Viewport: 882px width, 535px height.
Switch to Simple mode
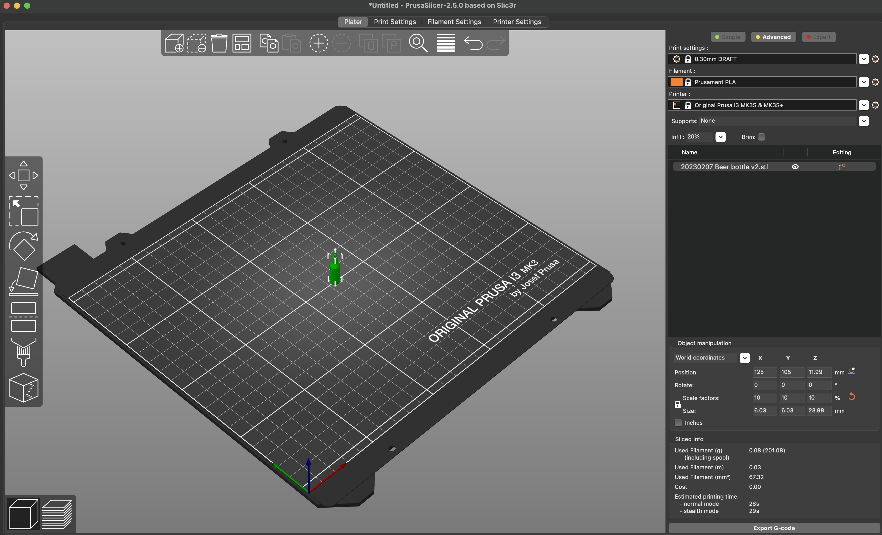pos(728,37)
